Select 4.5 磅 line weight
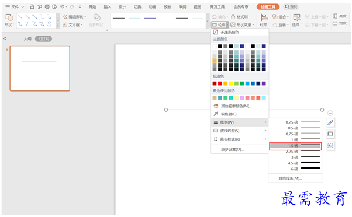352x217 pixels. pos(295,163)
